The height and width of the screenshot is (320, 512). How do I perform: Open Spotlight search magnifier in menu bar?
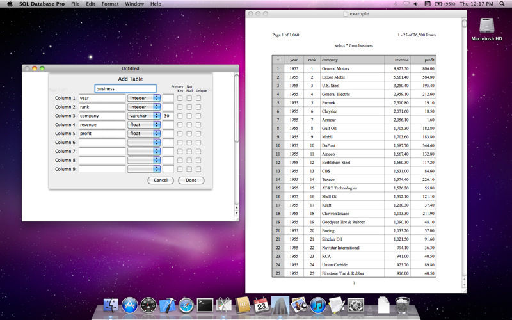coord(502,4)
